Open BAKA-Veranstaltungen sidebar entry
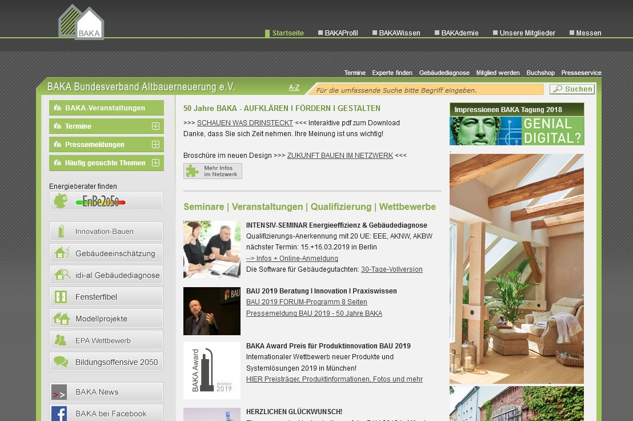This screenshot has width=633, height=421. [x=107, y=108]
